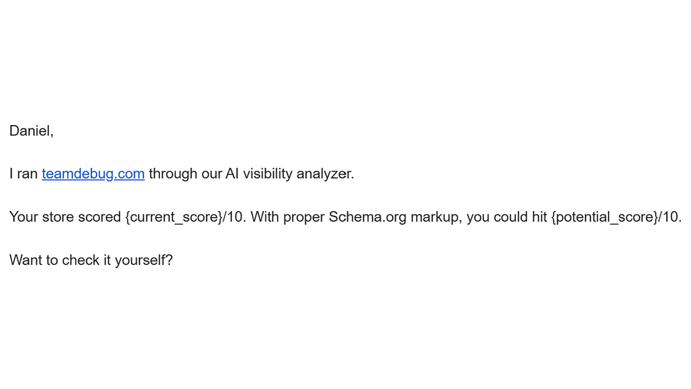Click the {potential_score} placeholder
Viewport: 691px width, 389px height.
[x=605, y=217]
